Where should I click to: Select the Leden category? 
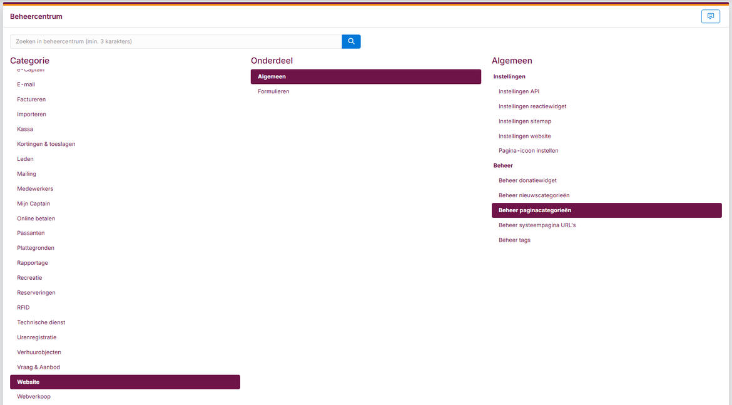(25, 158)
